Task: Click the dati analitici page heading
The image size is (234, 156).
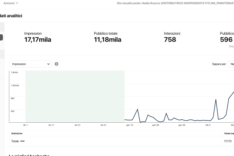Action: [x=11, y=16]
